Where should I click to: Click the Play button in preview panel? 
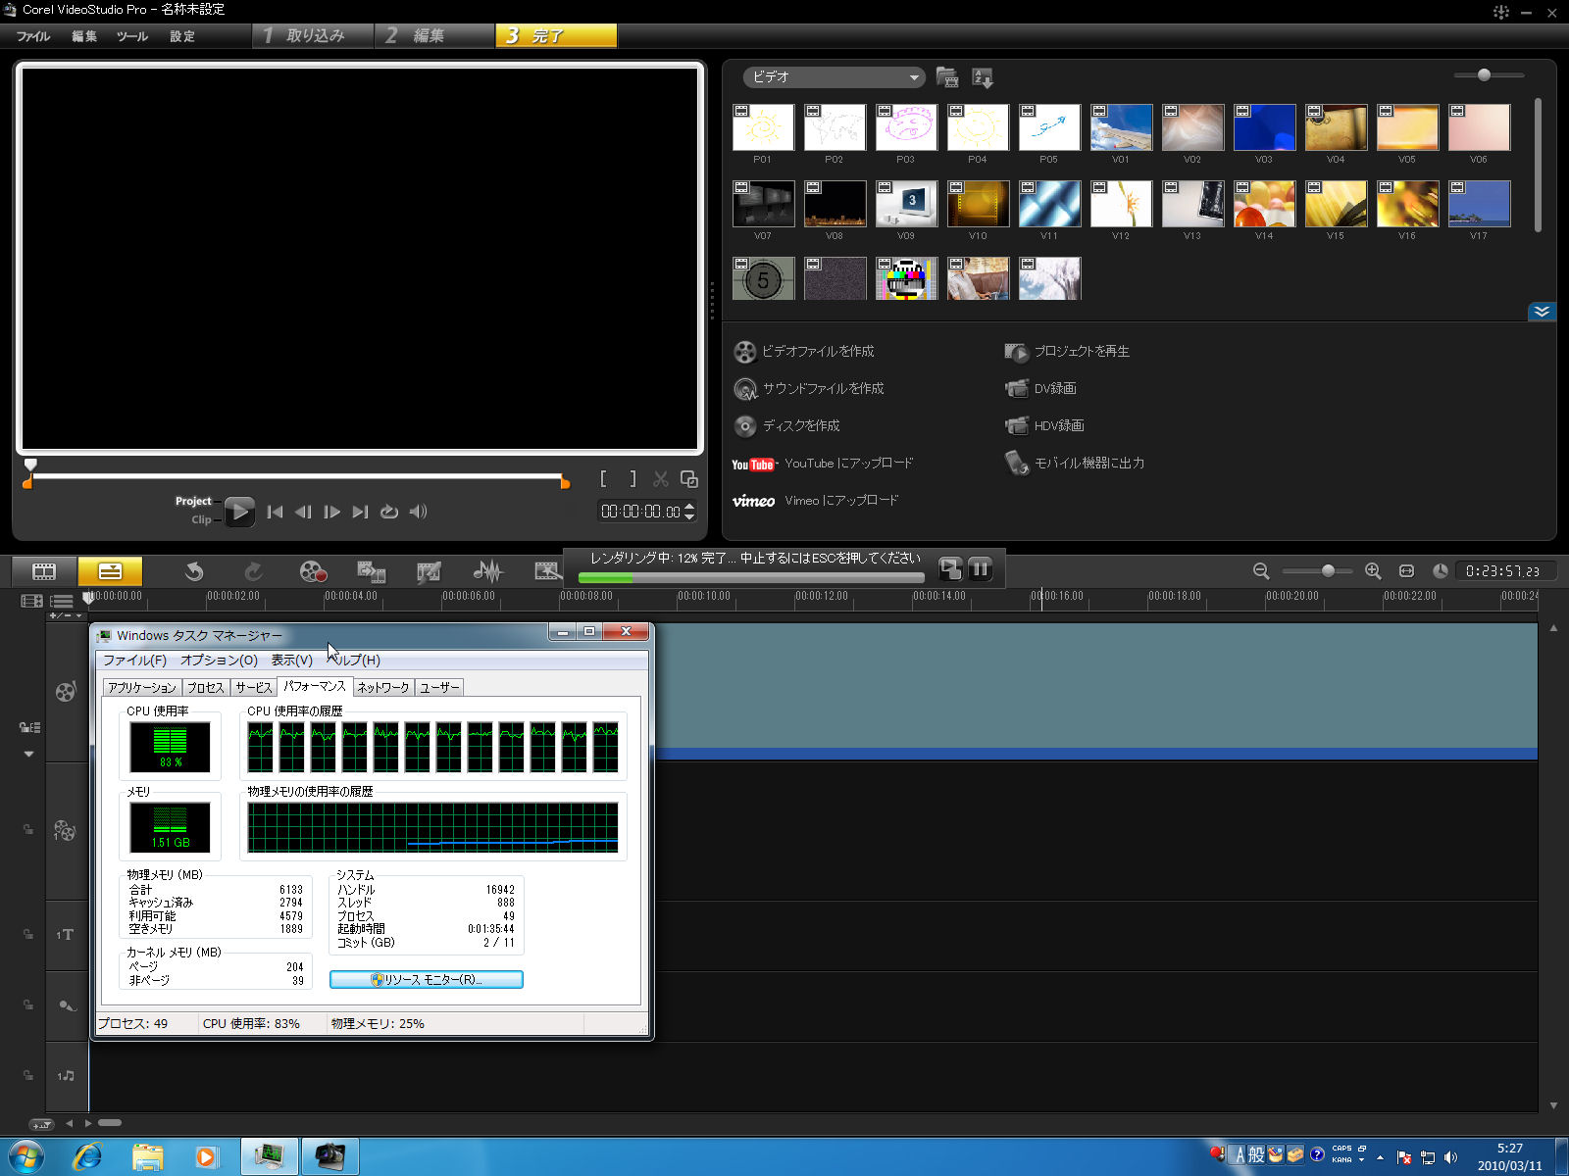point(239,512)
